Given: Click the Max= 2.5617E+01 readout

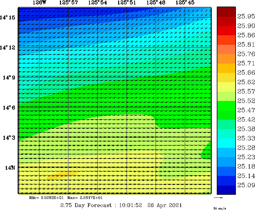Looking at the screenshot, I should pyautogui.click(x=85, y=198).
